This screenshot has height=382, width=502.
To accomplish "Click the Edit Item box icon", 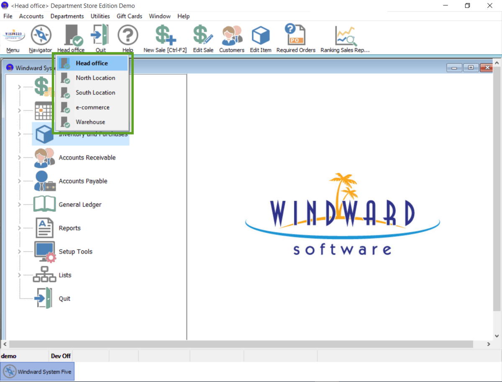I will [x=260, y=36].
